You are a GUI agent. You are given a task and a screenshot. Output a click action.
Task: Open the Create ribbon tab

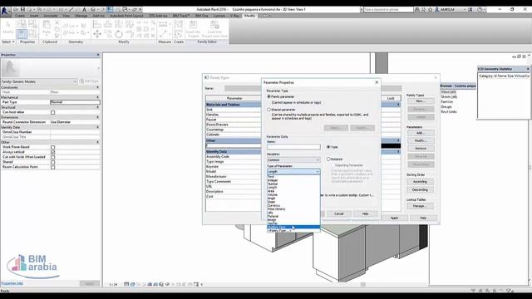click(x=20, y=16)
